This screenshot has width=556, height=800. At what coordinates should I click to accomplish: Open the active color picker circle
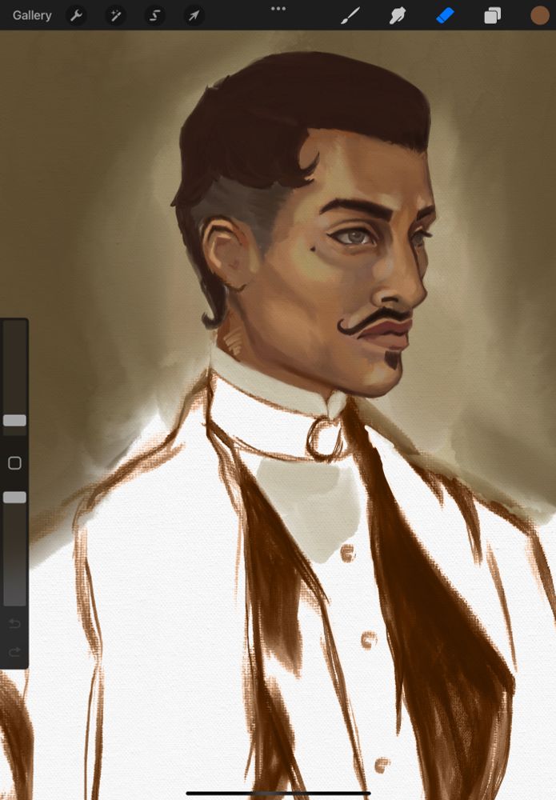click(x=540, y=15)
